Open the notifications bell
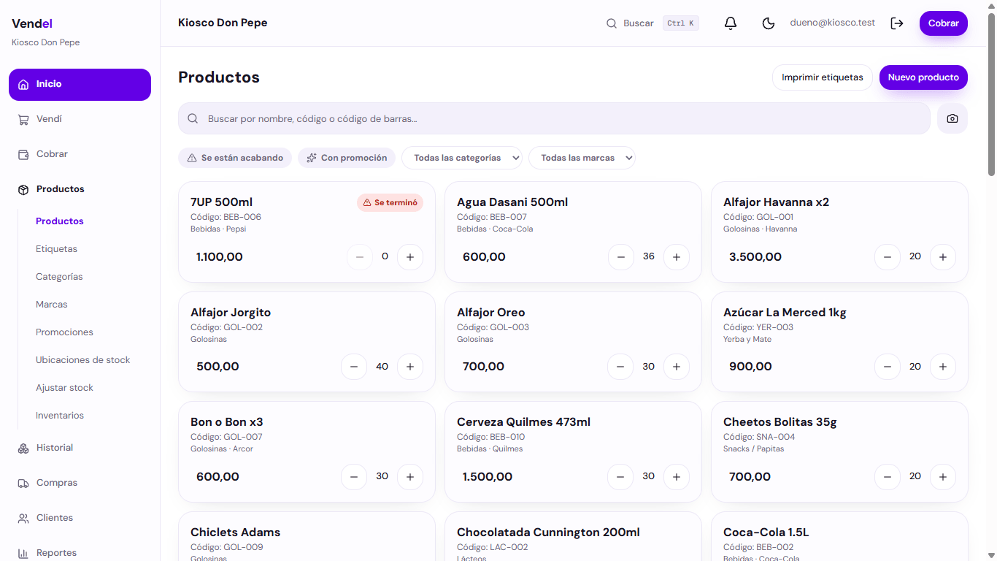This screenshot has width=997, height=561. pos(731,23)
